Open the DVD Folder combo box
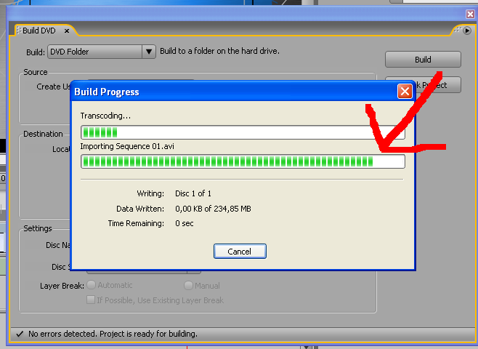 [x=102, y=52]
